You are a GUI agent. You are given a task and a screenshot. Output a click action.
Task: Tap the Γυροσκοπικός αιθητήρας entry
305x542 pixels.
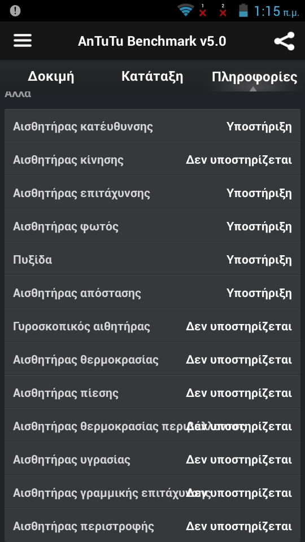pos(152,326)
